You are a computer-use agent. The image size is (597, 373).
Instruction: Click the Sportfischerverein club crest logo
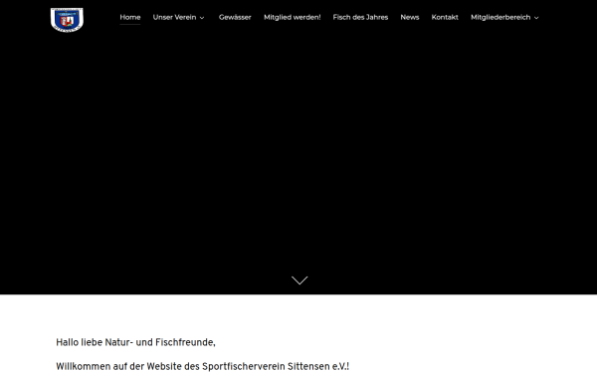pyautogui.click(x=67, y=20)
